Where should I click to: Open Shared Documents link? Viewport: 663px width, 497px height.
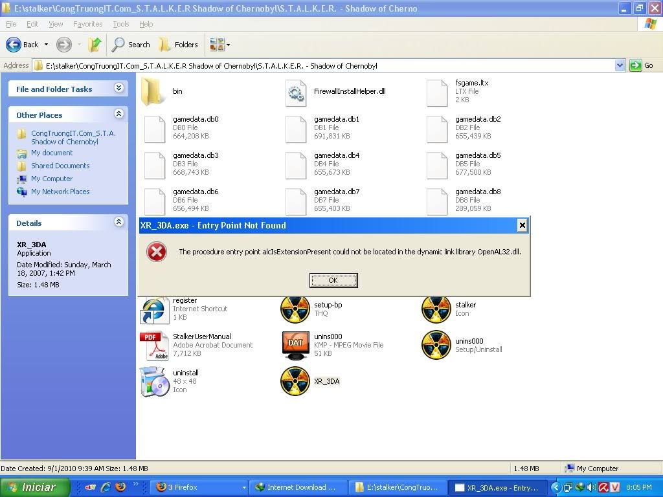tap(60, 166)
